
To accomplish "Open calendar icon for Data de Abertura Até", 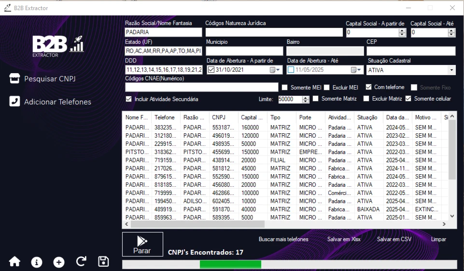I will point(356,70).
